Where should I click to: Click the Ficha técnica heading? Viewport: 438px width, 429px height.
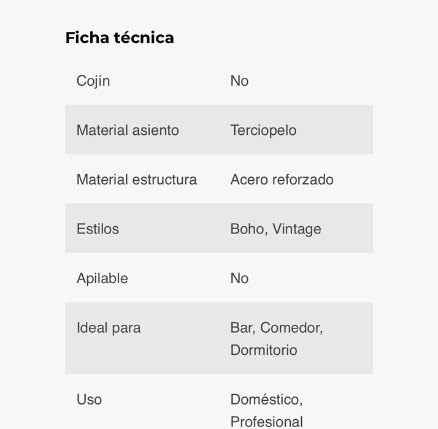pos(120,38)
